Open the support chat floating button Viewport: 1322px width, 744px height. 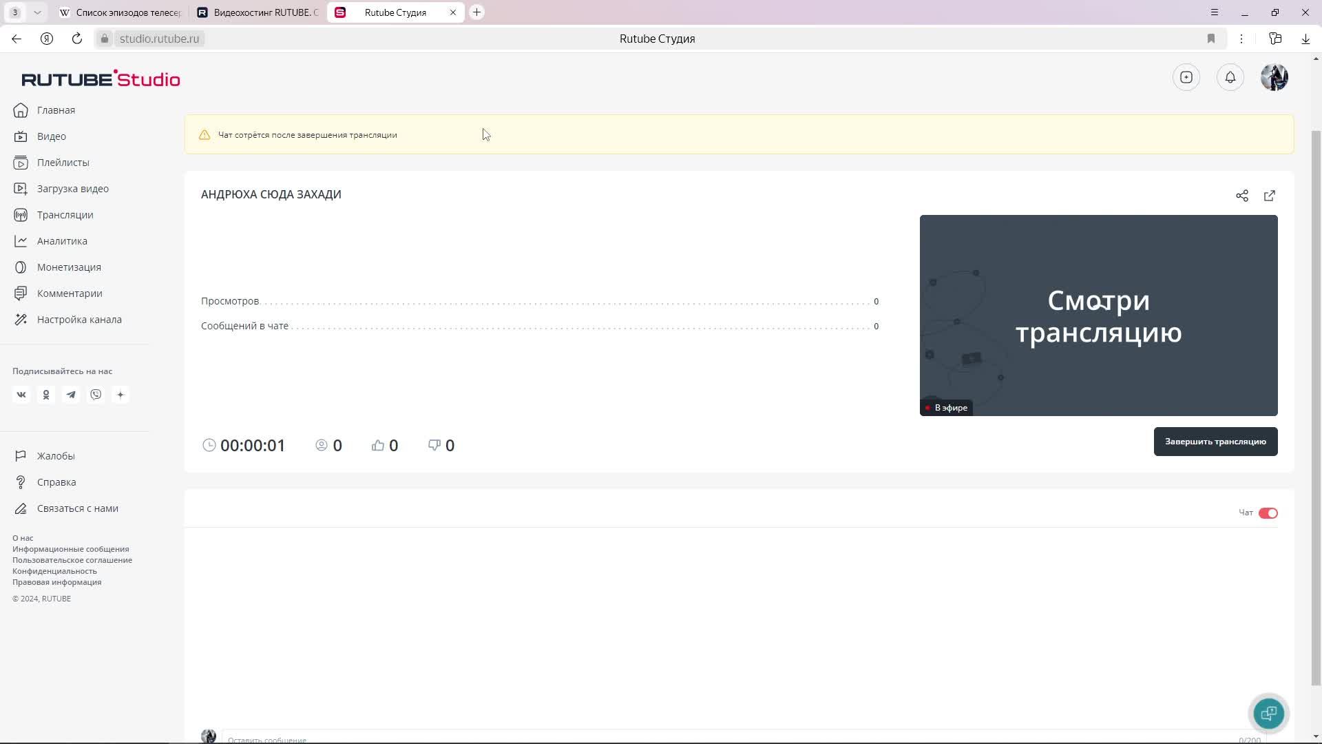[x=1268, y=714]
